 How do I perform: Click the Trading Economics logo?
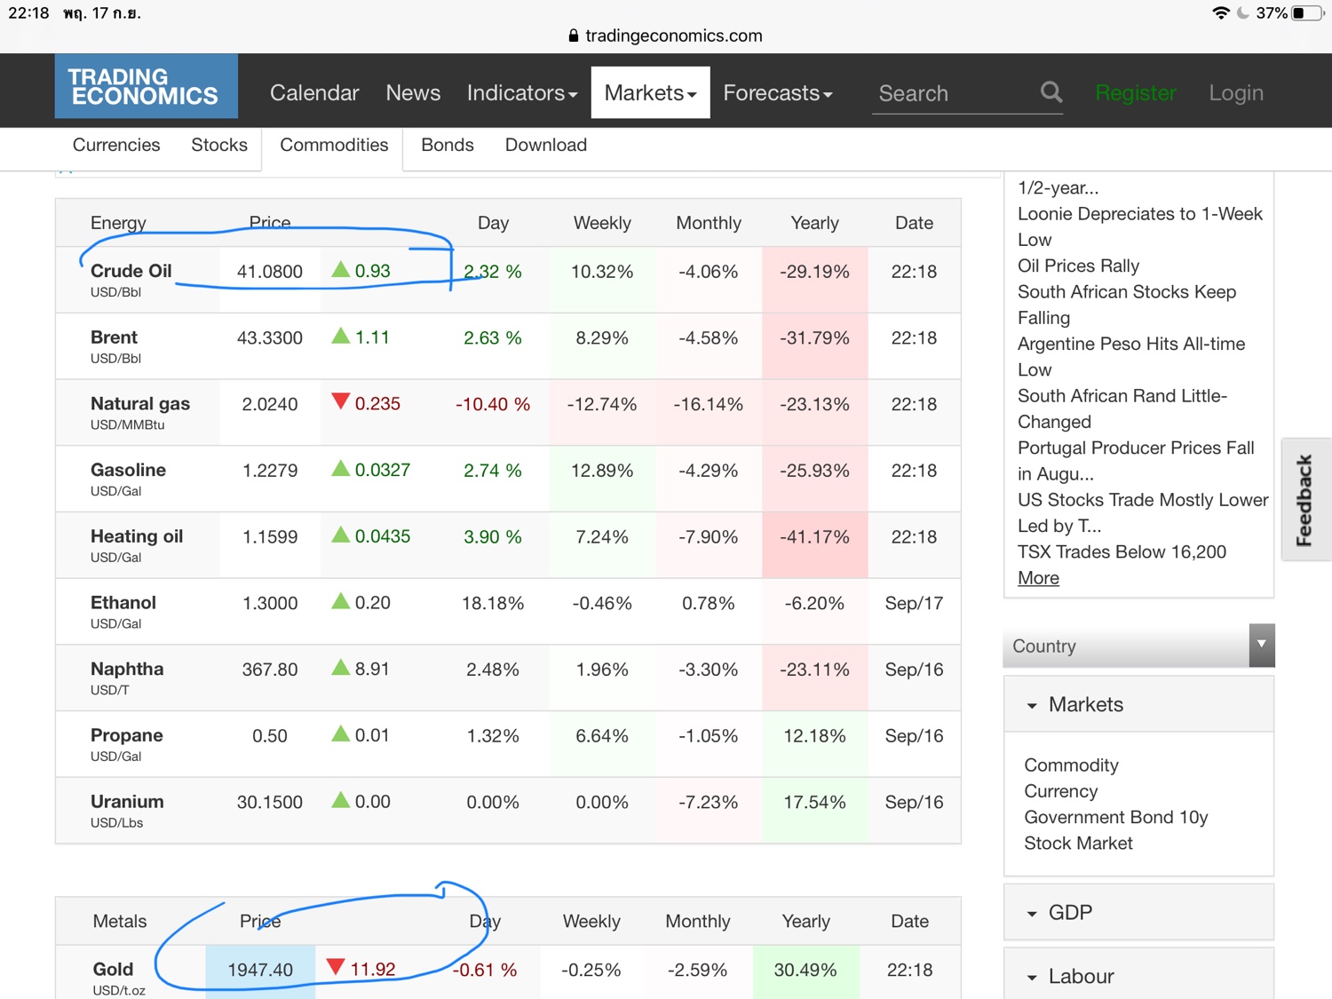point(147,86)
